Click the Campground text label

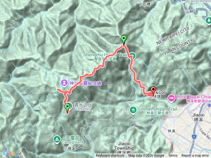(x=73, y=142)
